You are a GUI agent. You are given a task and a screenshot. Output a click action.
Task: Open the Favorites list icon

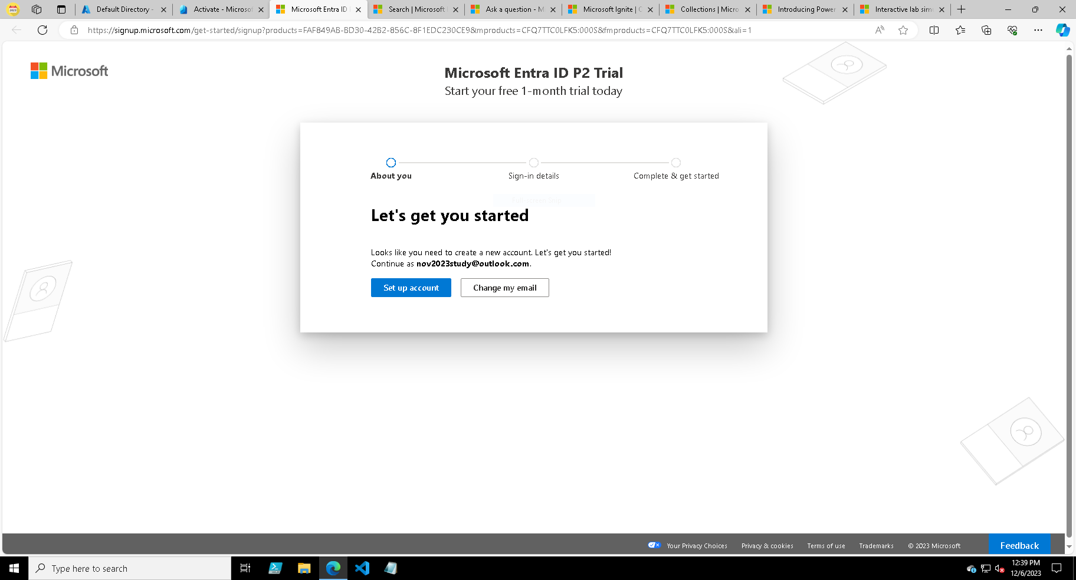pyautogui.click(x=960, y=30)
